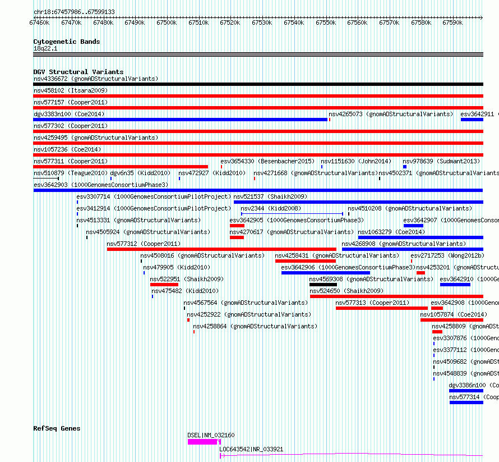
Task: Click the blue nsv521537 variant bar
Action: (x=358, y=202)
